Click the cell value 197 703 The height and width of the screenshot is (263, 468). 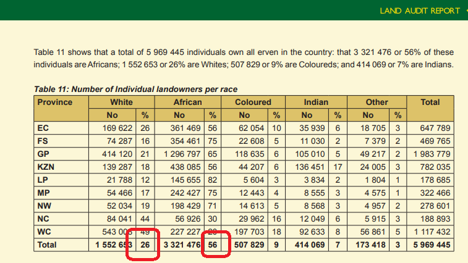(x=249, y=232)
